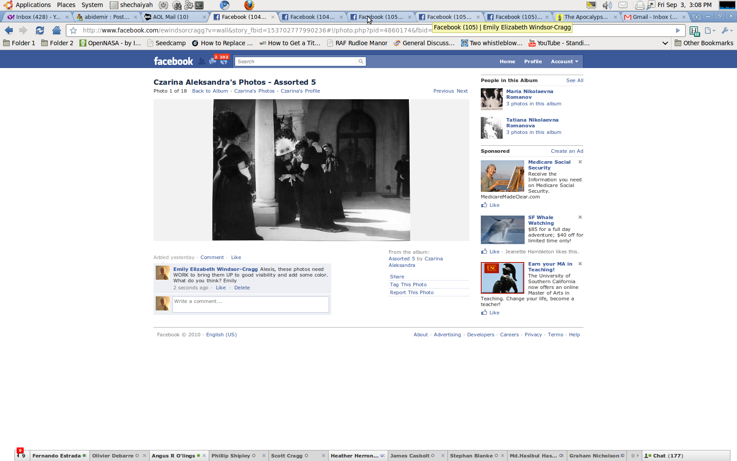Like Emily's comment on the photo
Image resolution: width=737 pixels, height=461 pixels.
tap(221, 288)
